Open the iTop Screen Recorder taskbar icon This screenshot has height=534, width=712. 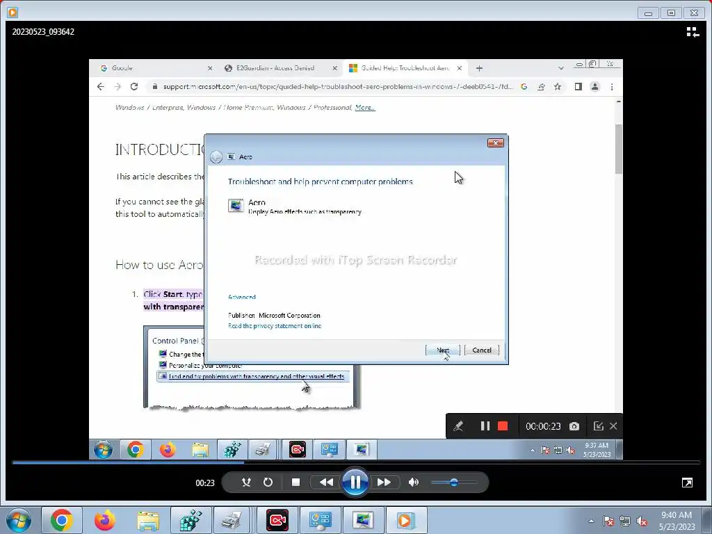(x=277, y=520)
